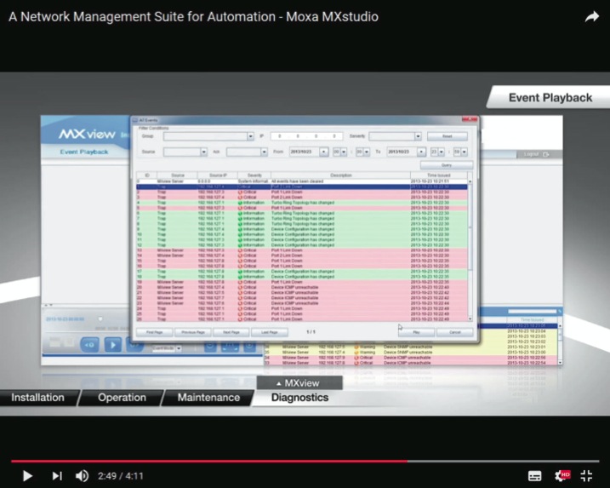Viewport: 610px width, 488px height.
Task: Click the IP address input field
Action: pyautogui.click(x=306, y=136)
